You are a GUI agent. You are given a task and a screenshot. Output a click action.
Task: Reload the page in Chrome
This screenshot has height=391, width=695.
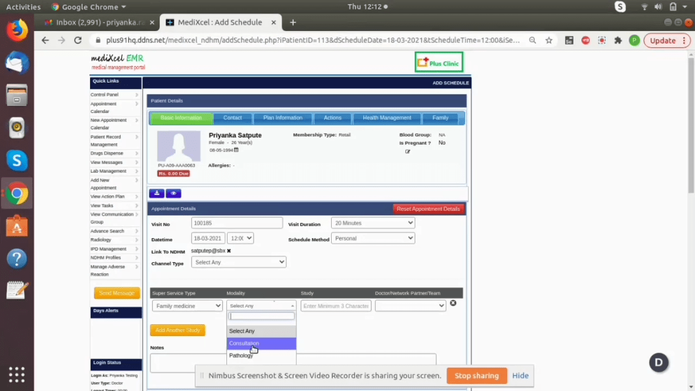(x=78, y=40)
